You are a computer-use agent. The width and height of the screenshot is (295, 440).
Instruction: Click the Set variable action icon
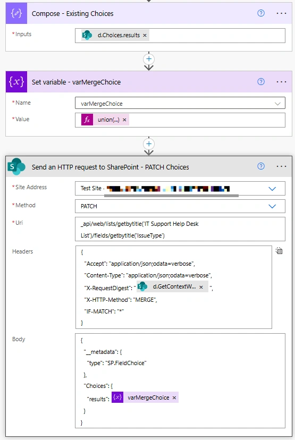[x=16, y=82]
